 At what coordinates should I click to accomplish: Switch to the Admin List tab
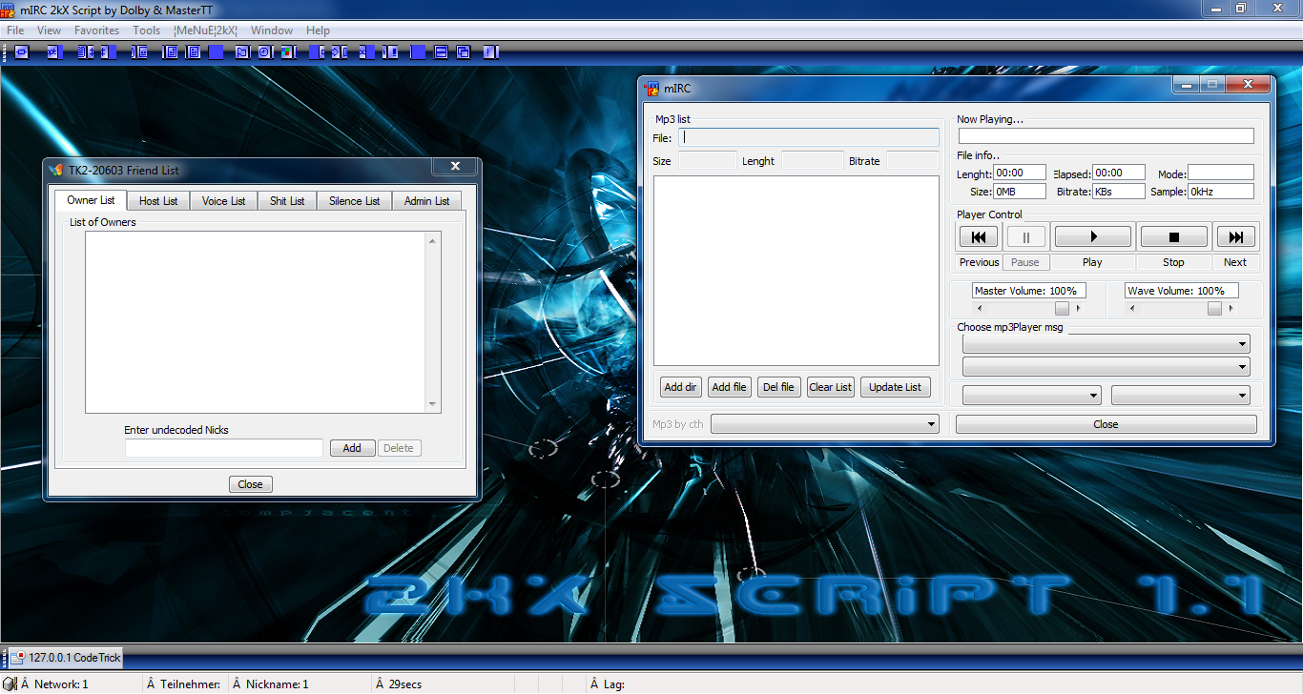click(x=426, y=201)
